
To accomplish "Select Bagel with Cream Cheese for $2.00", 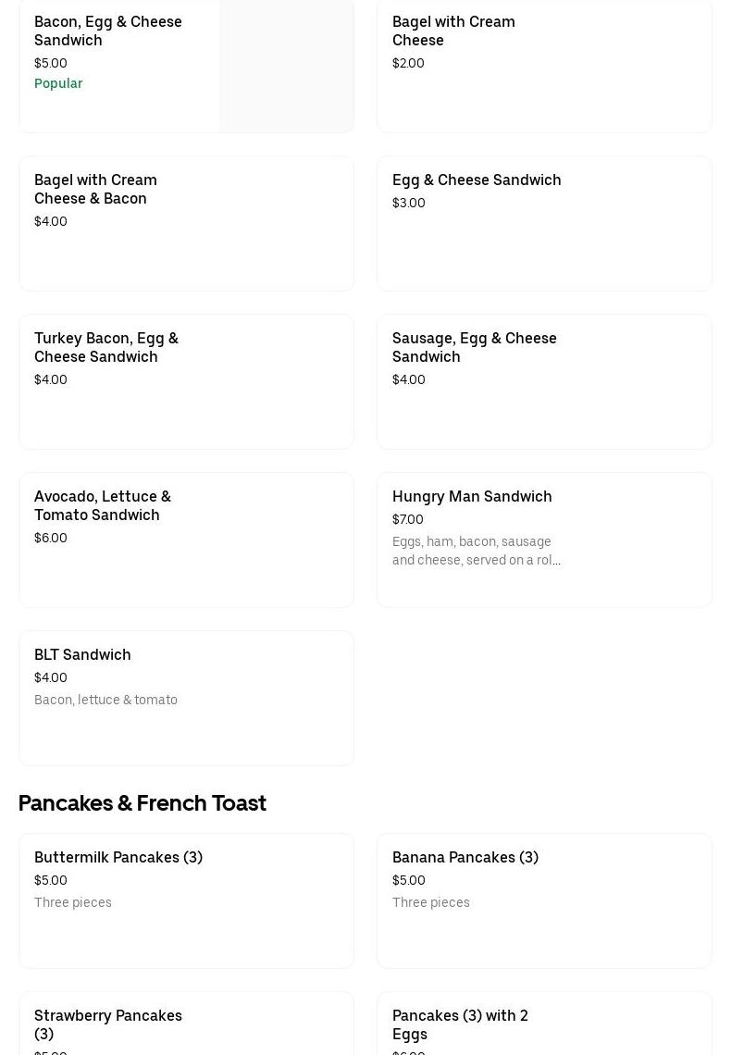I will pos(453,31).
